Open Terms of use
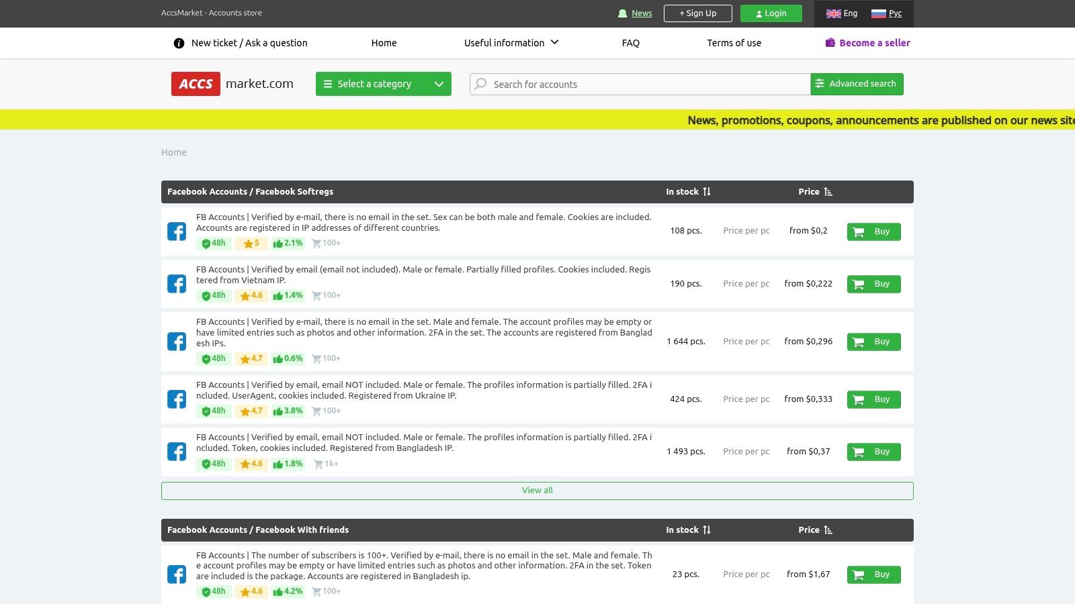1075x604 pixels. tap(734, 43)
